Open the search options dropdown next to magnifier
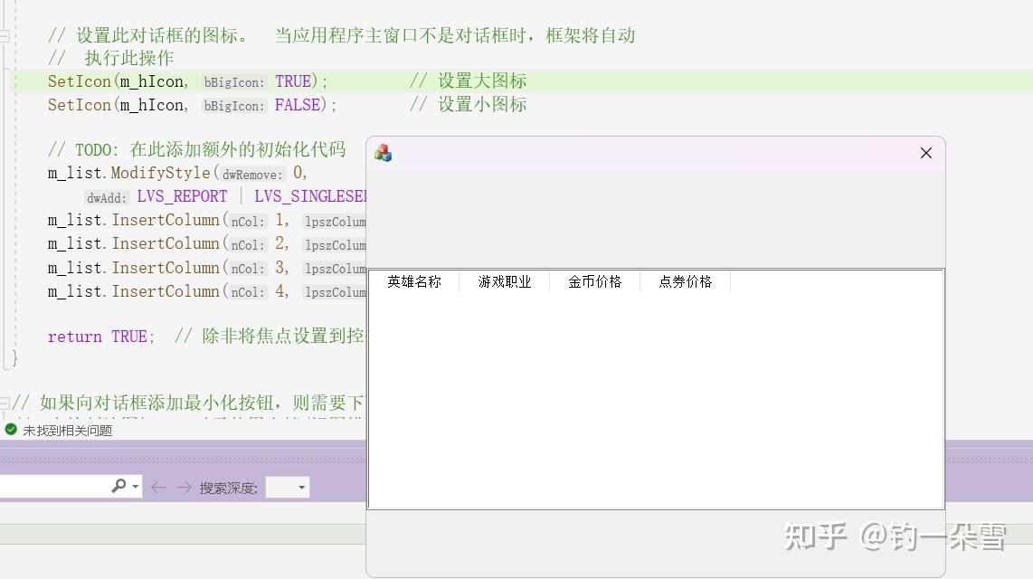 click(x=134, y=487)
